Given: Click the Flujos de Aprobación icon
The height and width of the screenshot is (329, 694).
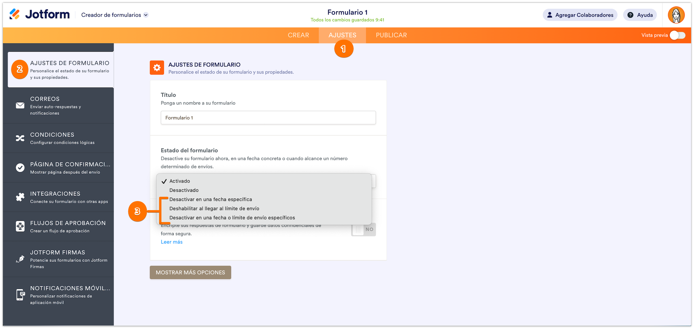Looking at the screenshot, I should tap(20, 226).
